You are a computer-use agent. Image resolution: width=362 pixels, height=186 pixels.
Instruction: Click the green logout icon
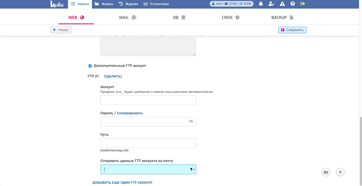[x=303, y=4]
